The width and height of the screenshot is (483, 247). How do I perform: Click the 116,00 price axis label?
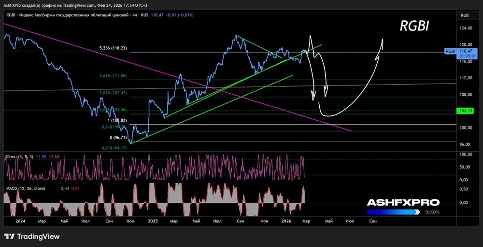[466, 61]
